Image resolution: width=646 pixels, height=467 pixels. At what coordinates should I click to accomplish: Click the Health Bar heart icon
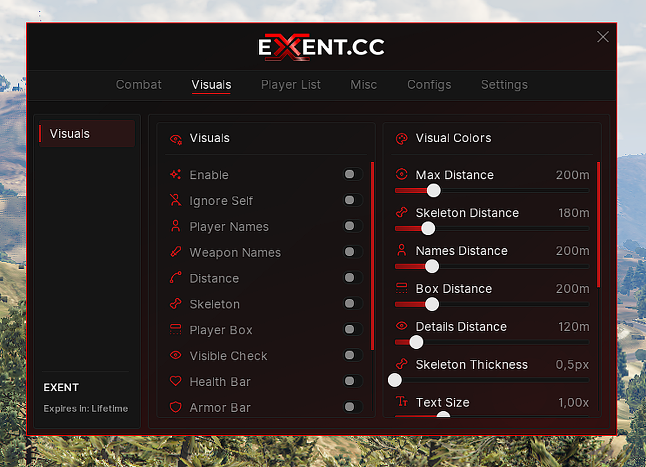click(x=175, y=381)
